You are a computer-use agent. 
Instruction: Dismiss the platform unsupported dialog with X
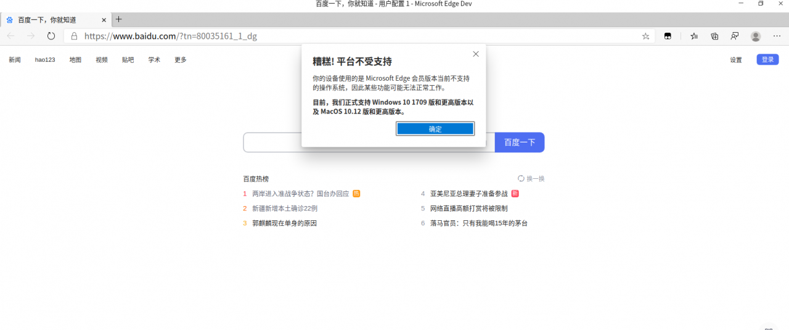tap(476, 54)
